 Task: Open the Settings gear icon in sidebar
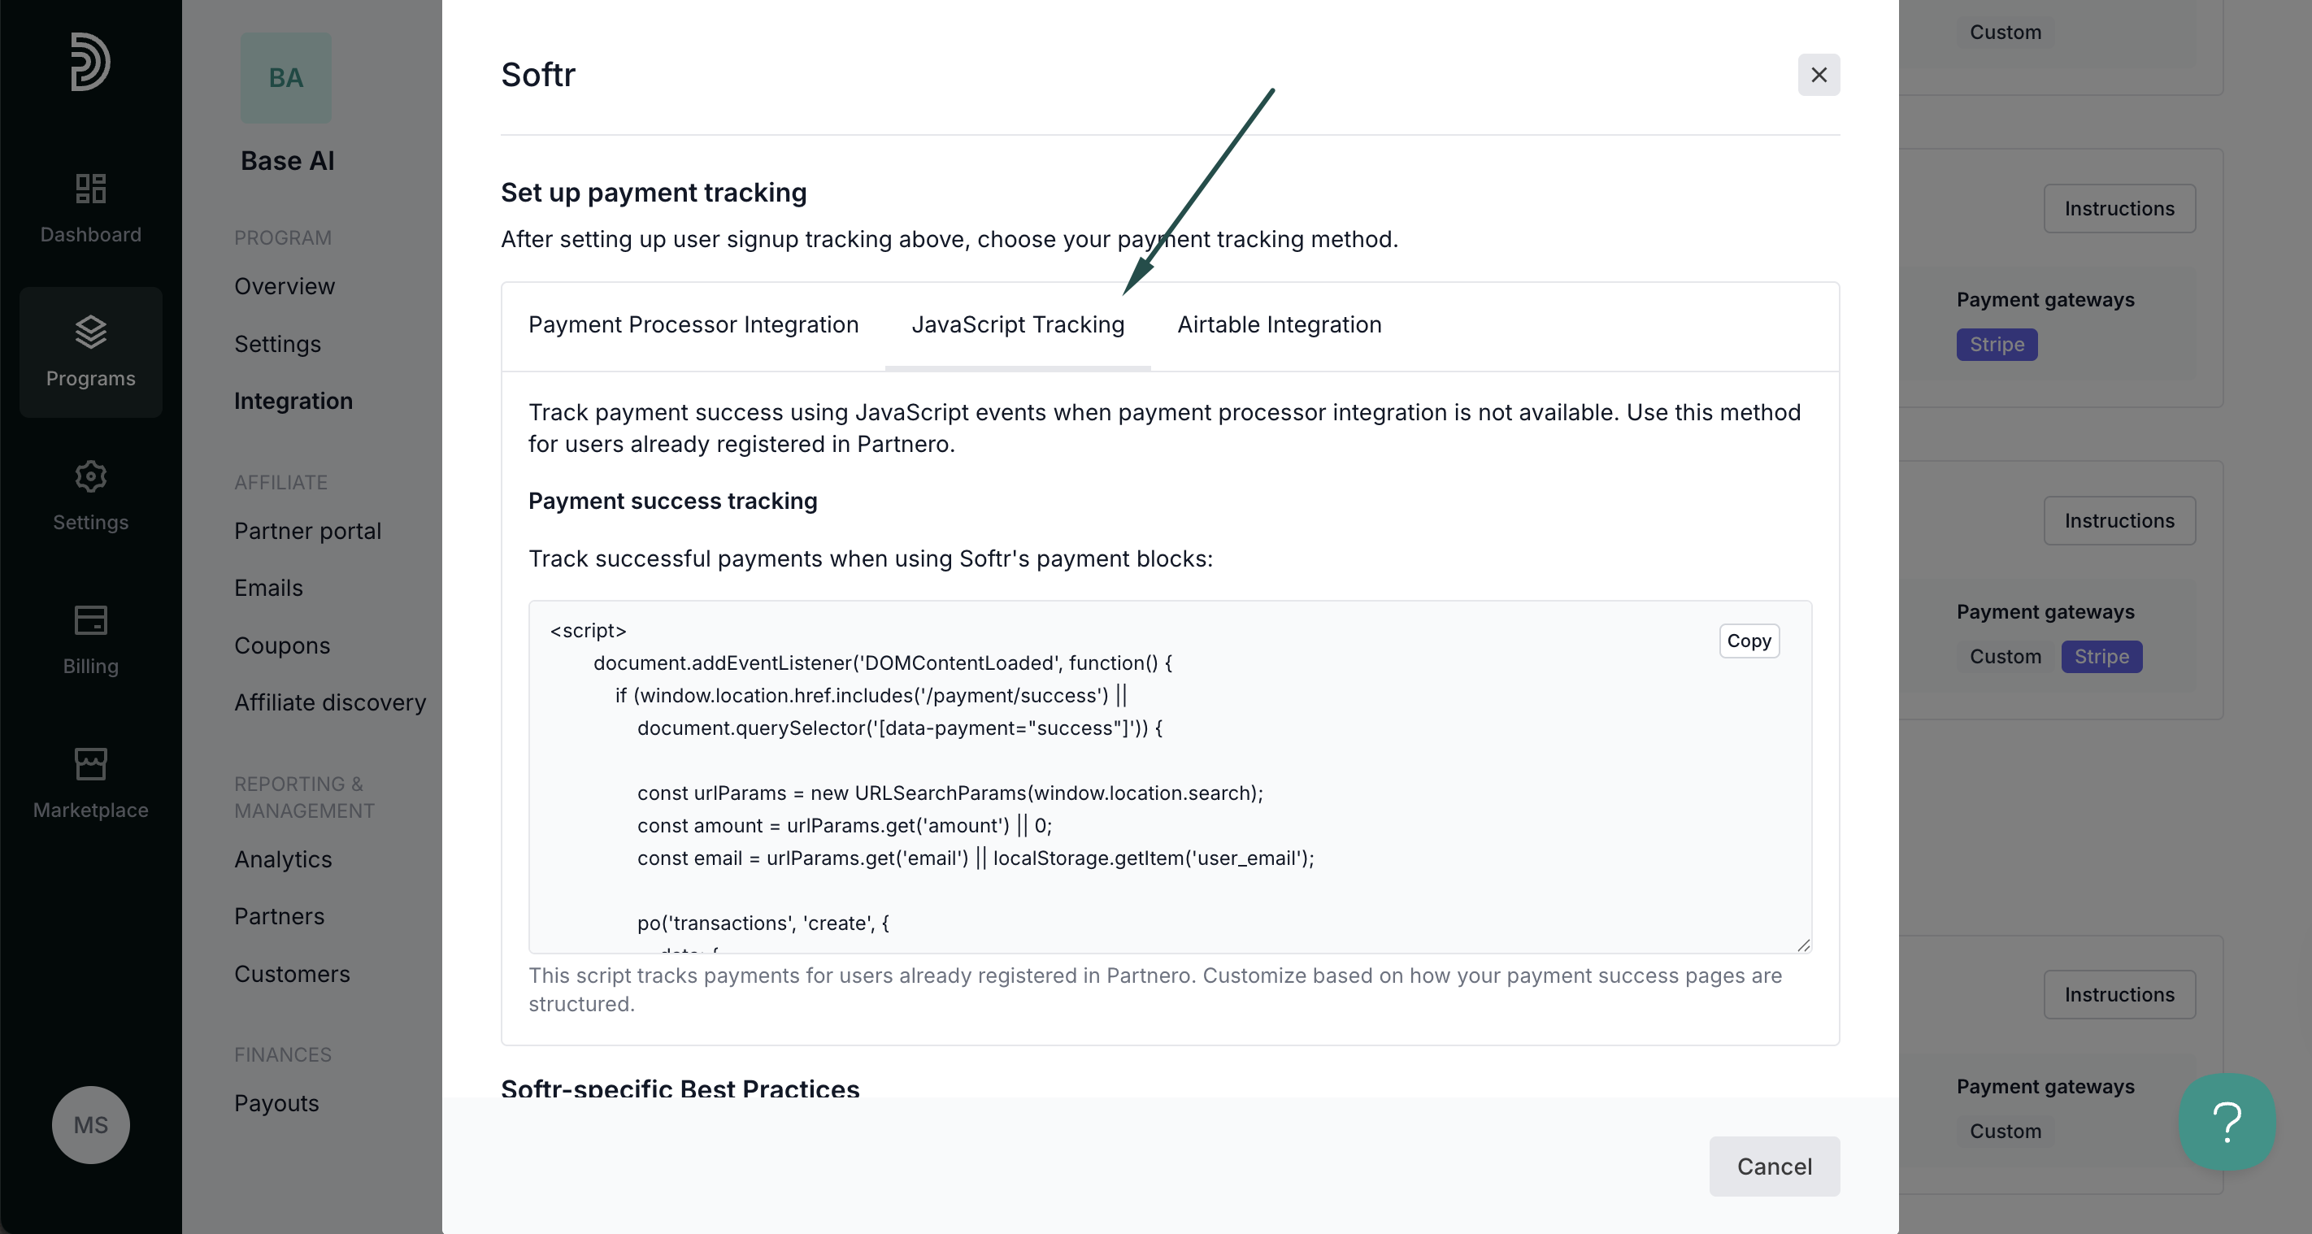[x=91, y=476]
